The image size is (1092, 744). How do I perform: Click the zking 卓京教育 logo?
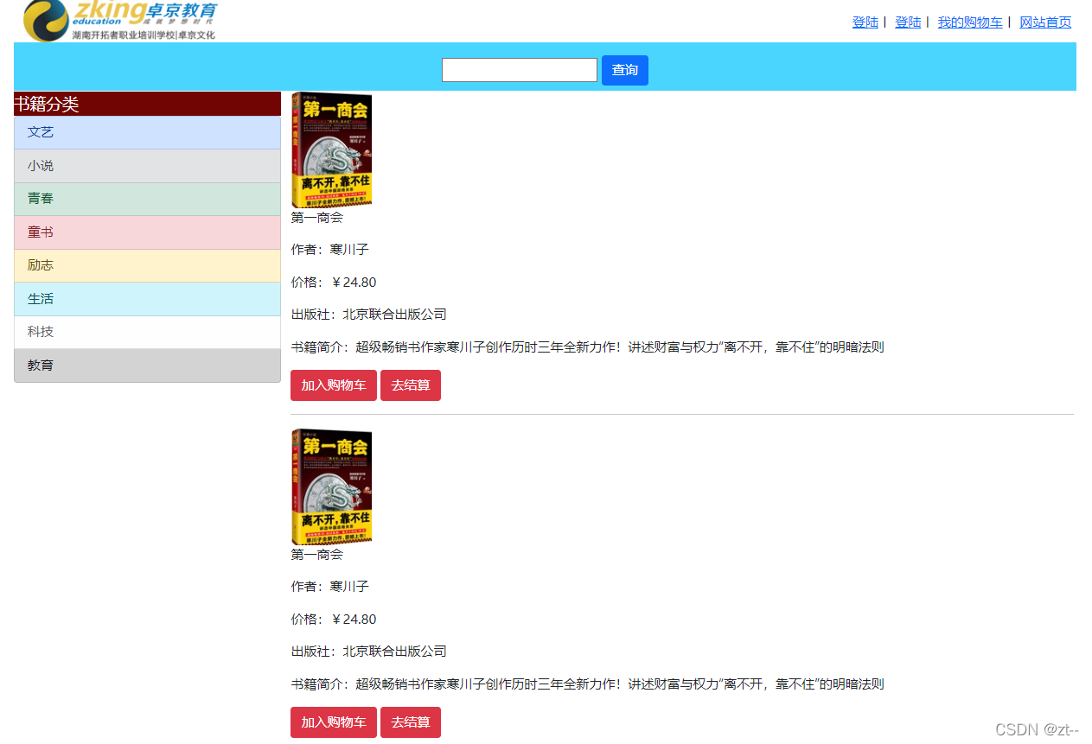(x=120, y=21)
